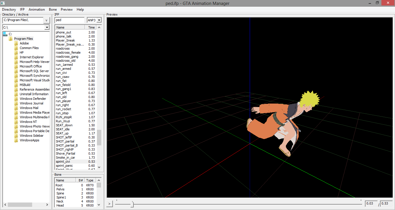Open the C:\ drive dropdown

(47, 27)
